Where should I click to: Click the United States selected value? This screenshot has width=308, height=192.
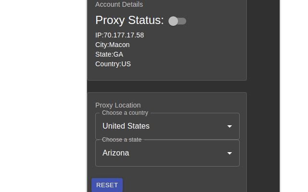coord(126,126)
